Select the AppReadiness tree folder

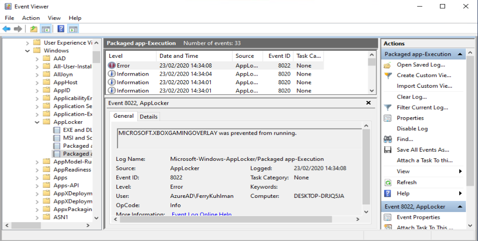tap(72, 169)
